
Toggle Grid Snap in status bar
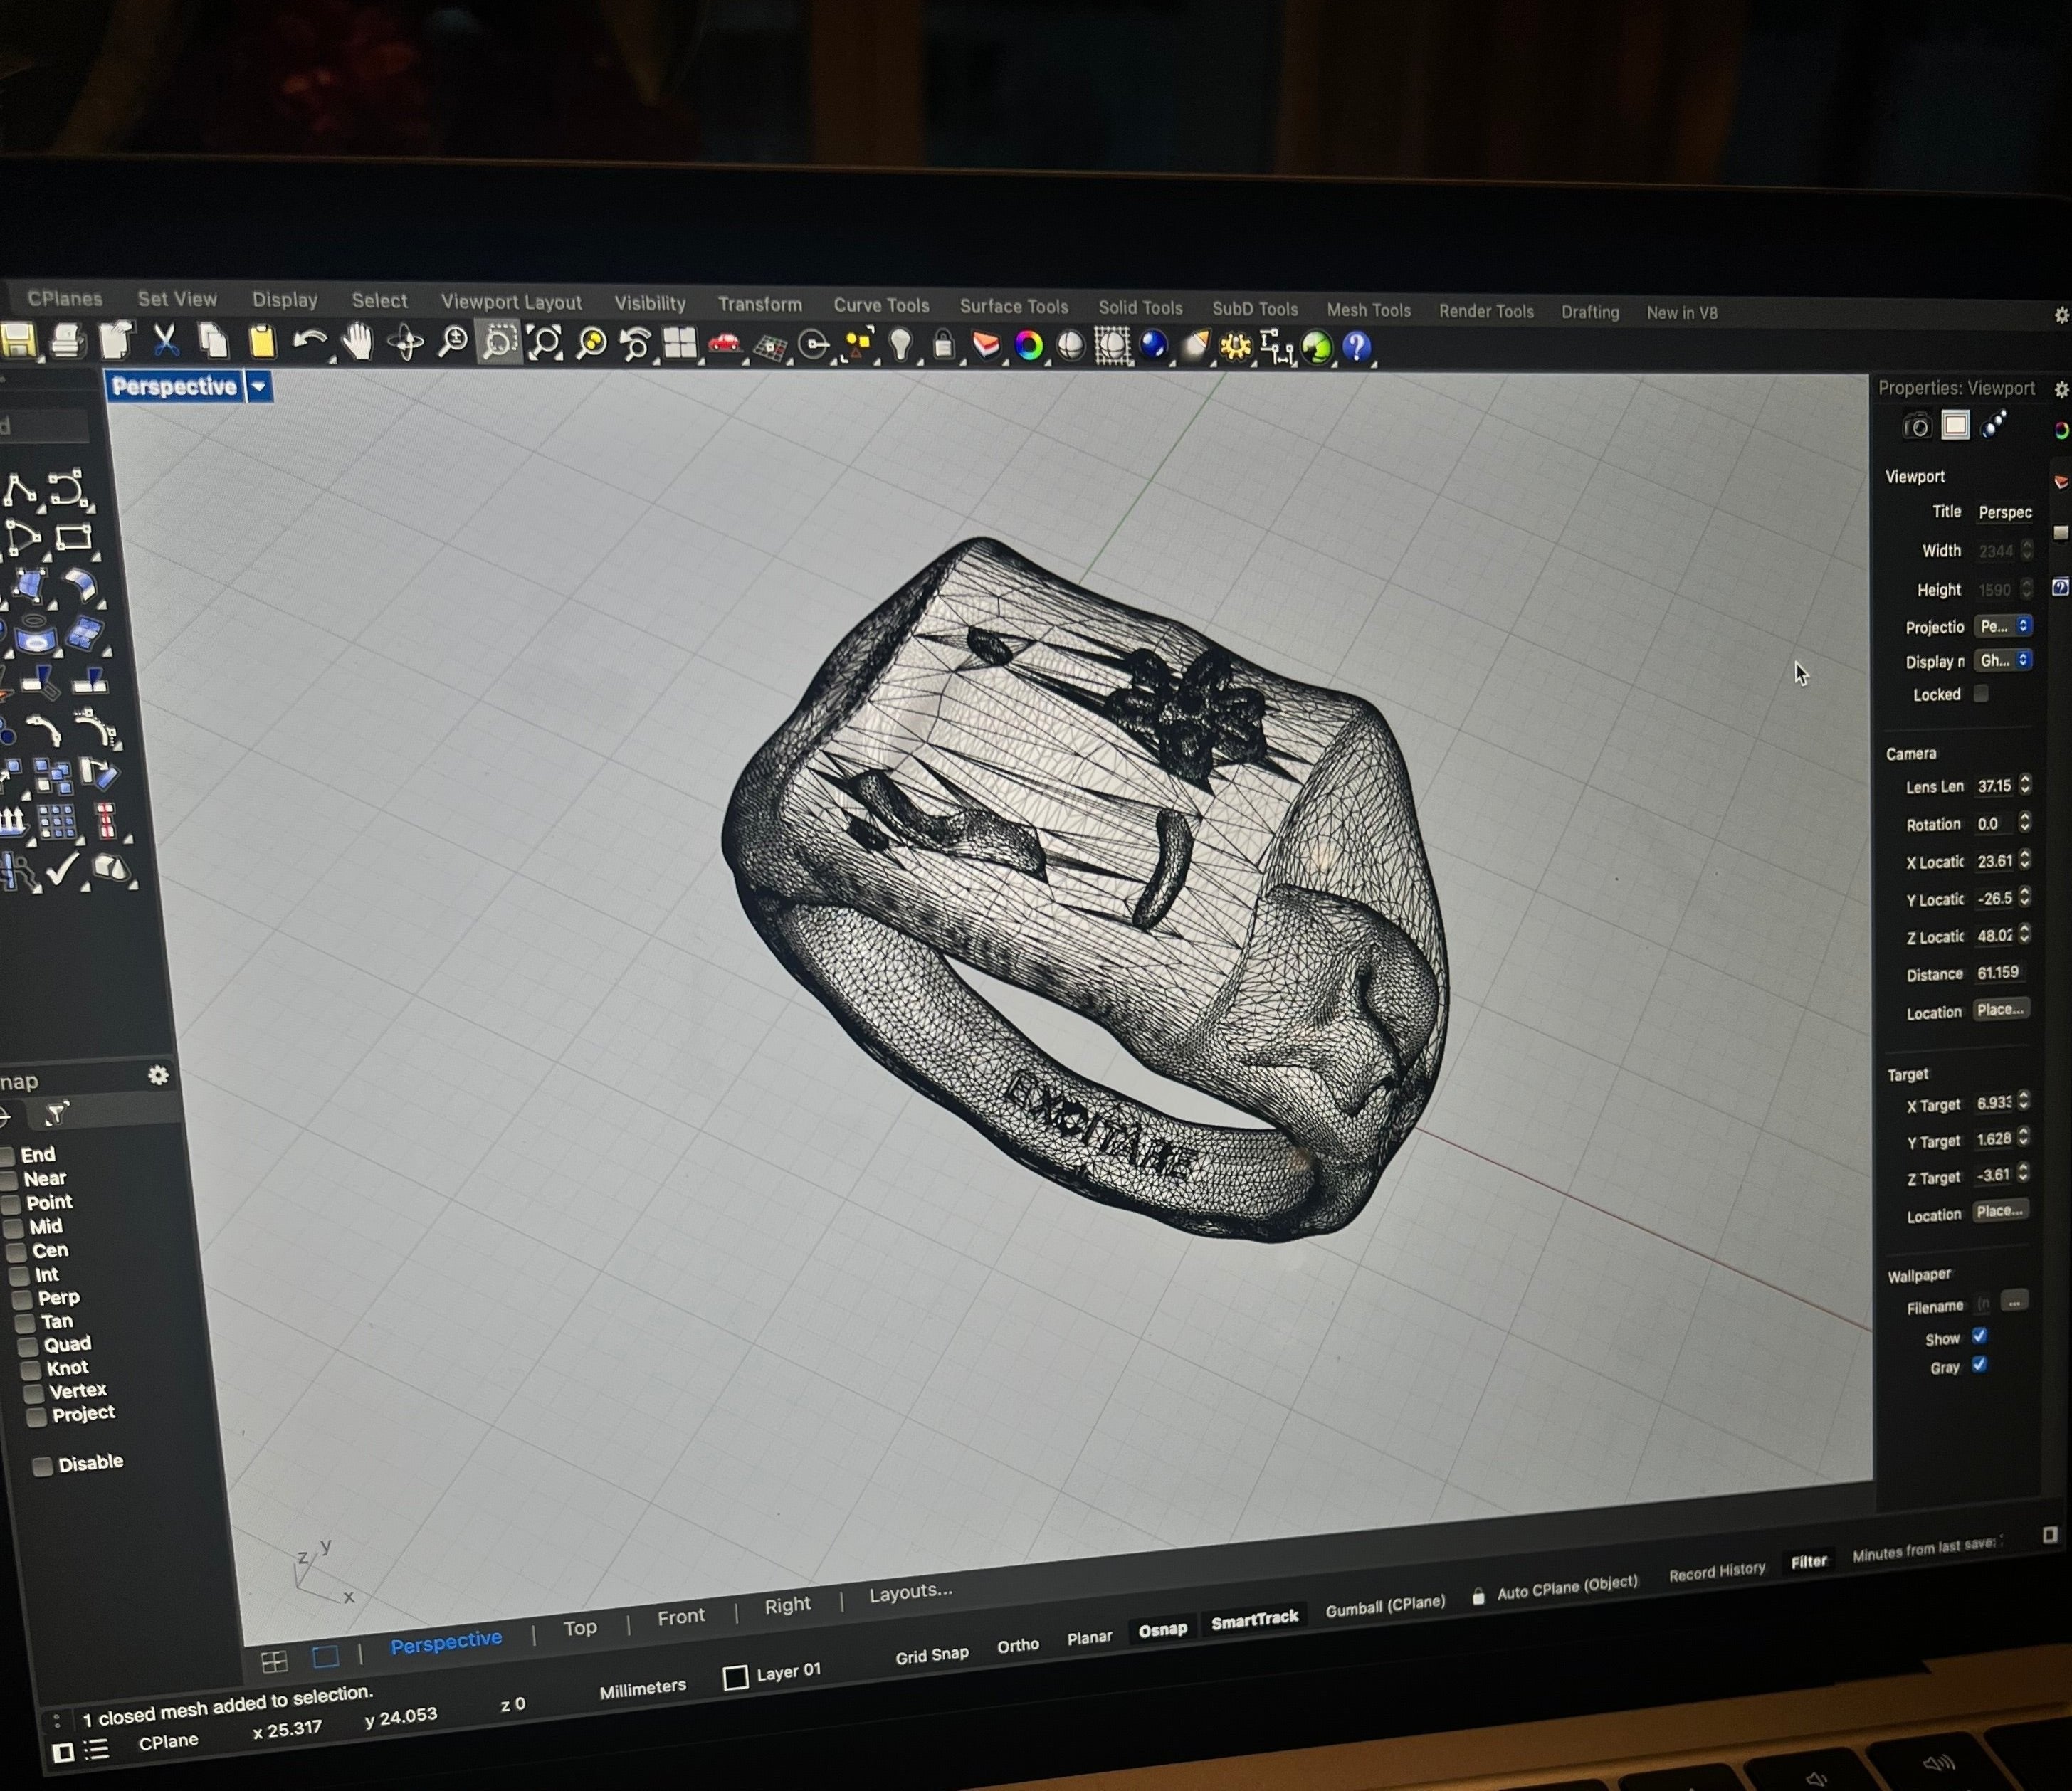point(932,1655)
